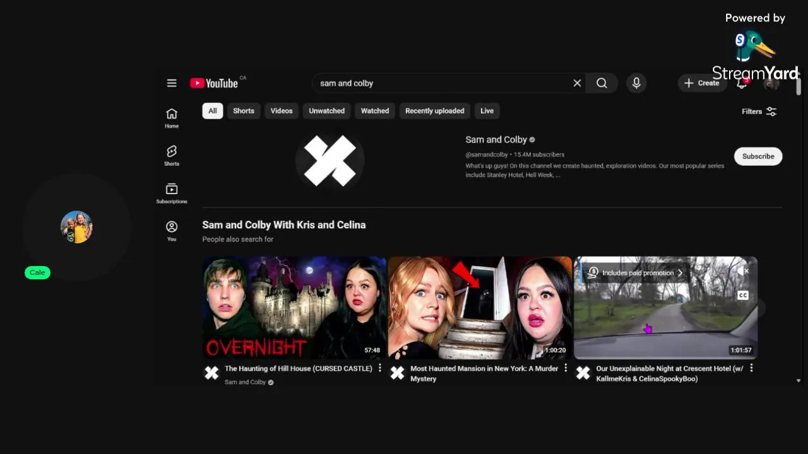
Task: Open account avatar in YouTube header
Action: pos(771,83)
